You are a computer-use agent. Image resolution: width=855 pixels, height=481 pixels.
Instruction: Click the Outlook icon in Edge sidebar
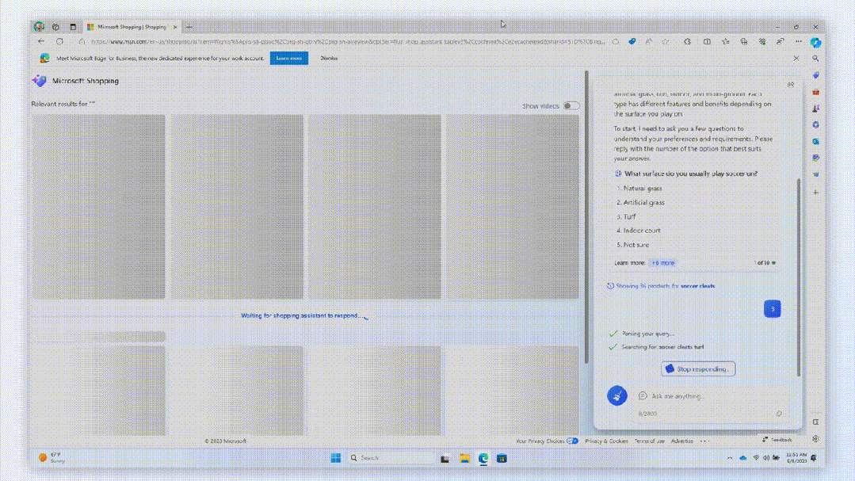pos(815,142)
